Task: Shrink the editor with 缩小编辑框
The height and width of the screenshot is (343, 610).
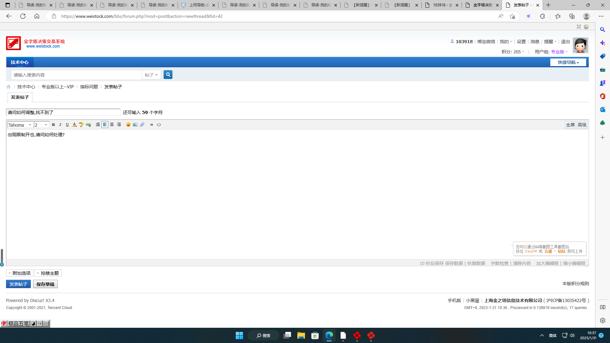Action: [x=574, y=263]
